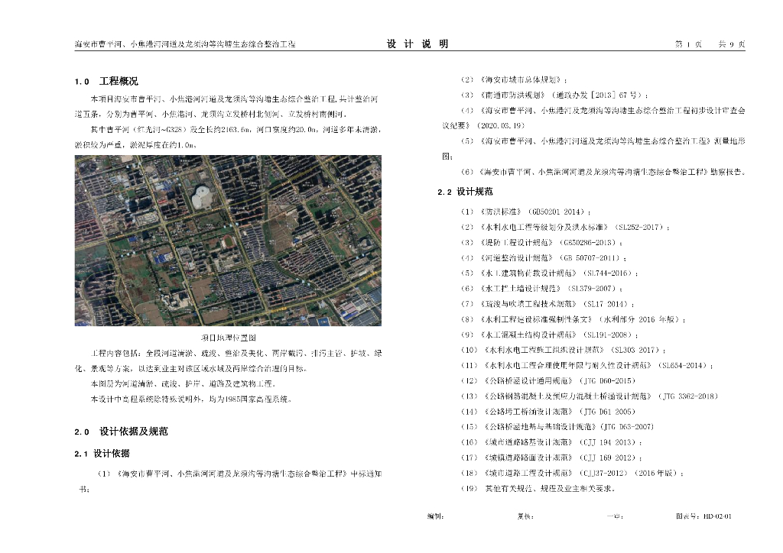
Task: Click the page number text '第 1 页'
Action: pos(689,44)
